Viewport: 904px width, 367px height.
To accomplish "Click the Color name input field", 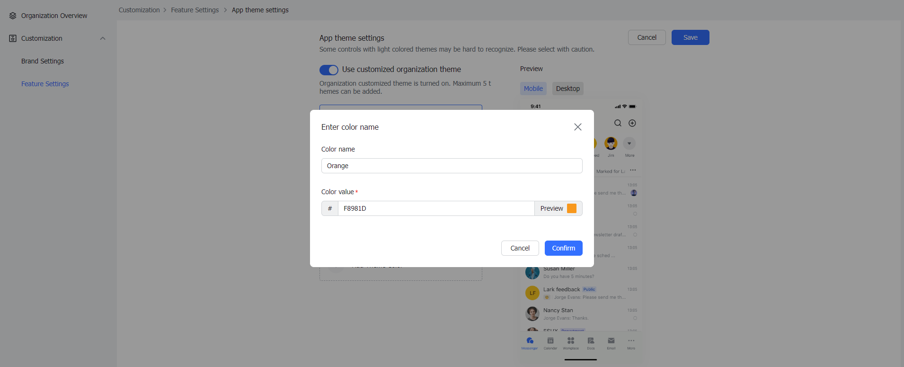I will point(452,166).
